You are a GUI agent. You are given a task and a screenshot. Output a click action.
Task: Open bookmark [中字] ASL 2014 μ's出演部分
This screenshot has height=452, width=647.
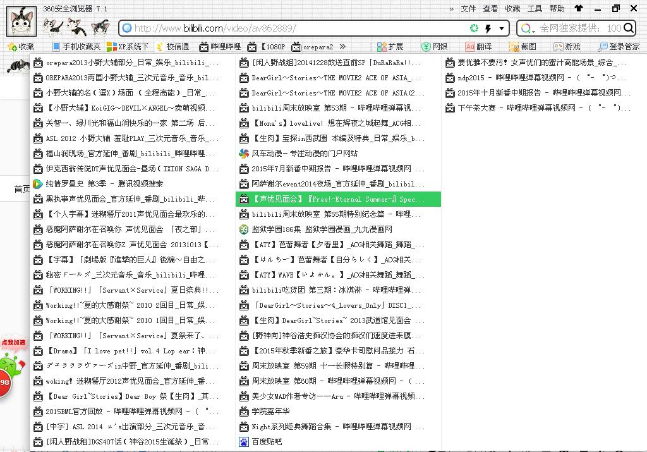(x=133, y=427)
